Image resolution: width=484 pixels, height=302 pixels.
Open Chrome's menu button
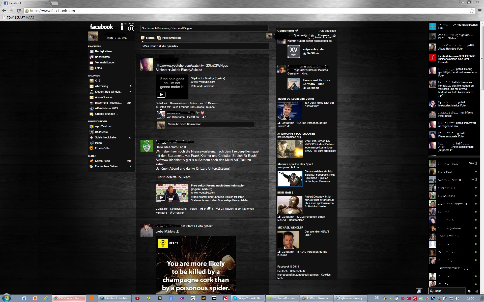(x=479, y=11)
